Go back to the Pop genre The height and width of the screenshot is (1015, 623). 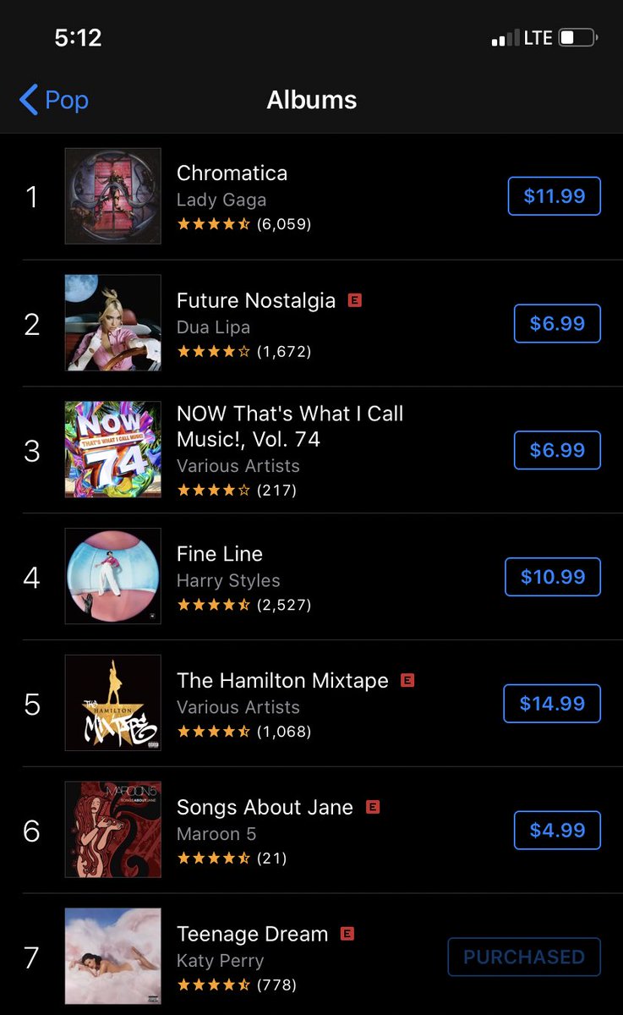54,100
